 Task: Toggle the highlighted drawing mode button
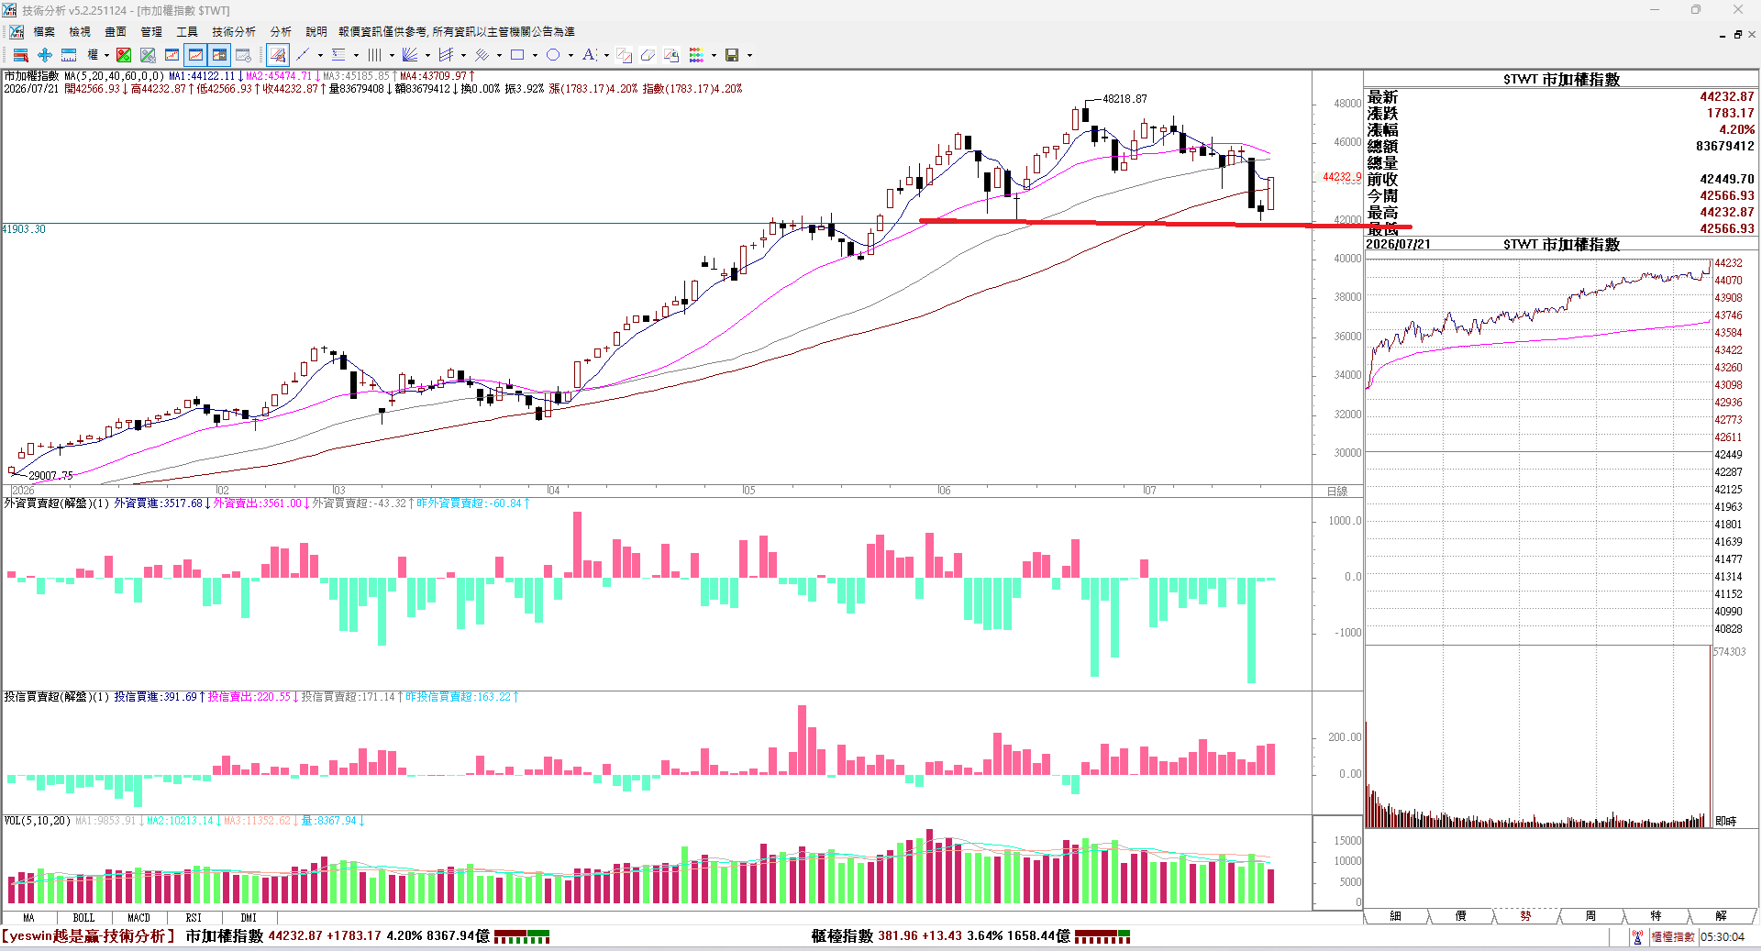pos(278,55)
